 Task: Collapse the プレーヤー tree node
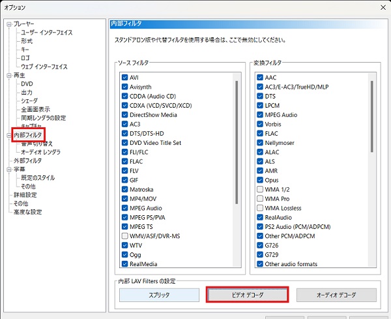(x=9, y=24)
